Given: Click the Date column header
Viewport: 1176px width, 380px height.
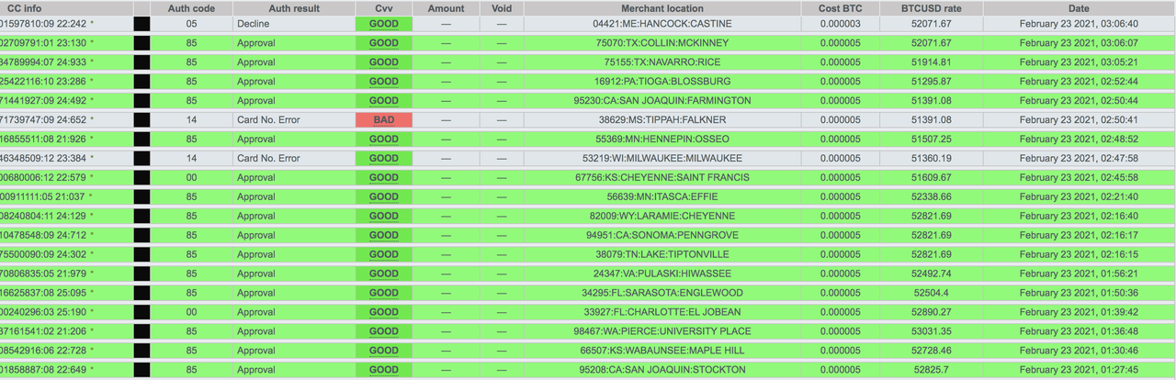Looking at the screenshot, I should tap(1080, 7).
